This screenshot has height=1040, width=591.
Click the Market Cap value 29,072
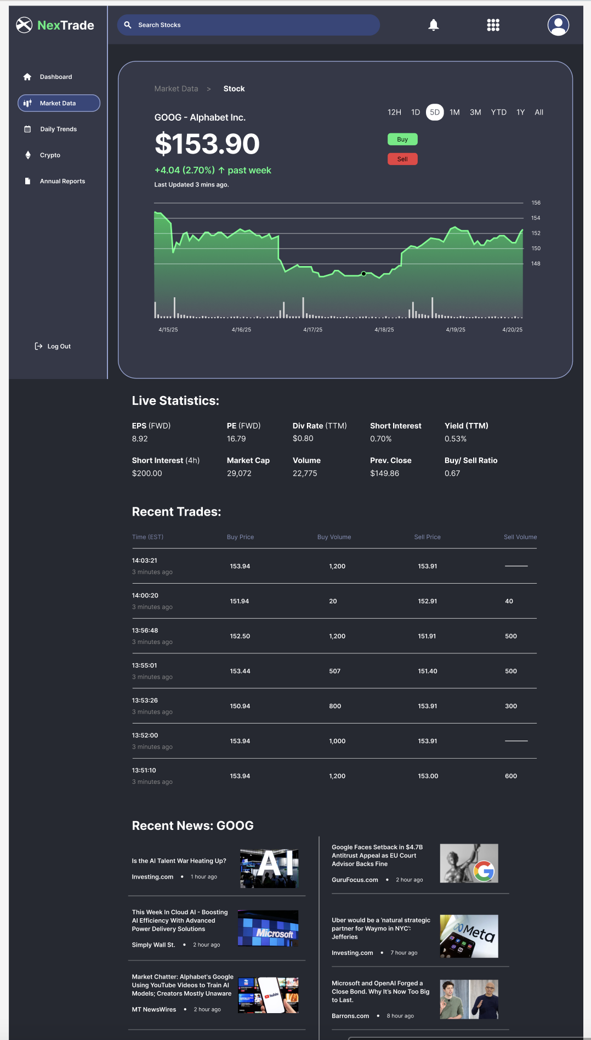239,473
